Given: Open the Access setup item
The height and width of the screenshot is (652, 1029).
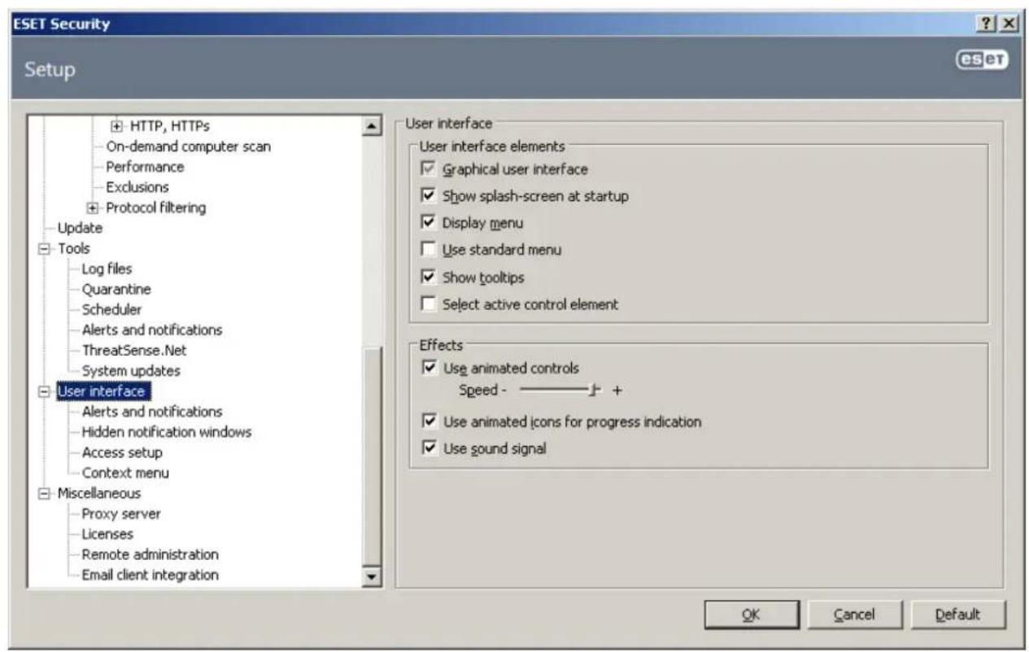Looking at the screenshot, I should [122, 453].
